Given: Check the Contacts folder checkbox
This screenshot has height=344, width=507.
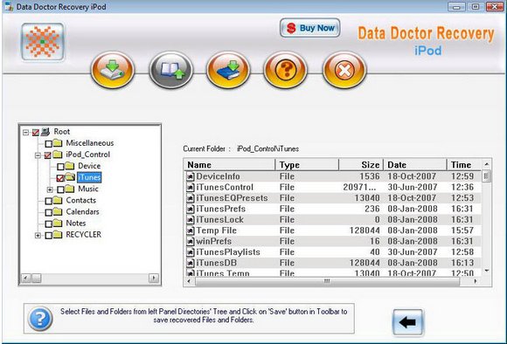Looking at the screenshot, I should (x=48, y=201).
